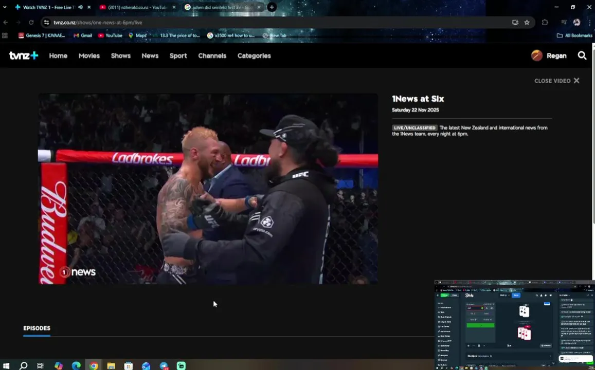Open the Maps bookmark
This screenshot has height=370, width=595.
click(x=137, y=35)
